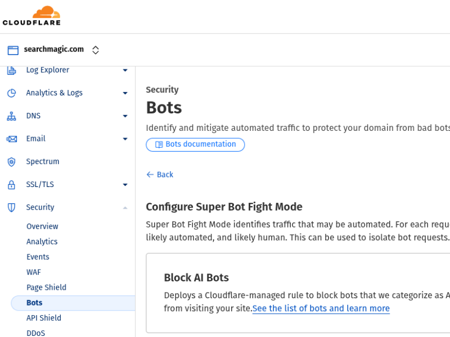Click the back arrow icon above Configure section

pos(150,175)
